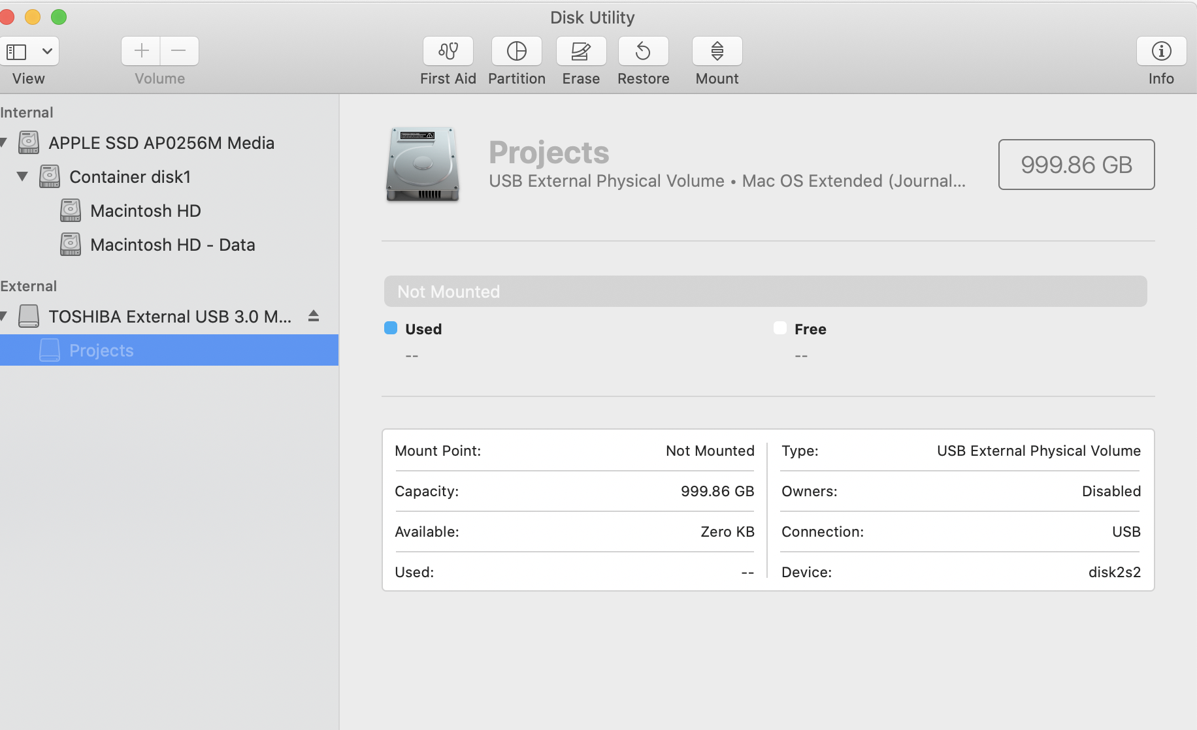Select Macintosh HD - Data volume

pyautogui.click(x=172, y=245)
